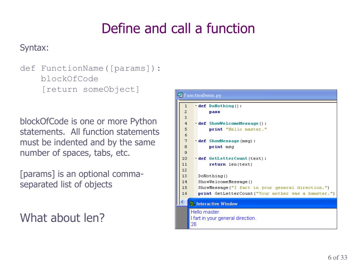
Task: Click the DoNothing() call on line 13
Action: [x=213, y=176]
